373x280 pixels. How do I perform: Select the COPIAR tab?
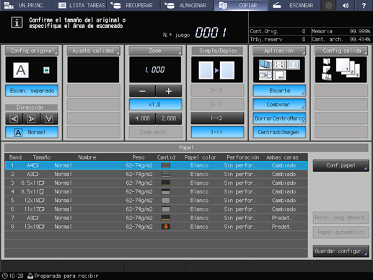point(241,5)
